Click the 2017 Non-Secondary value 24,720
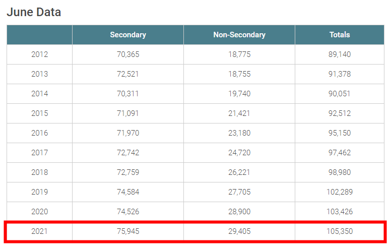The height and width of the screenshot is (248, 391). tap(239, 153)
